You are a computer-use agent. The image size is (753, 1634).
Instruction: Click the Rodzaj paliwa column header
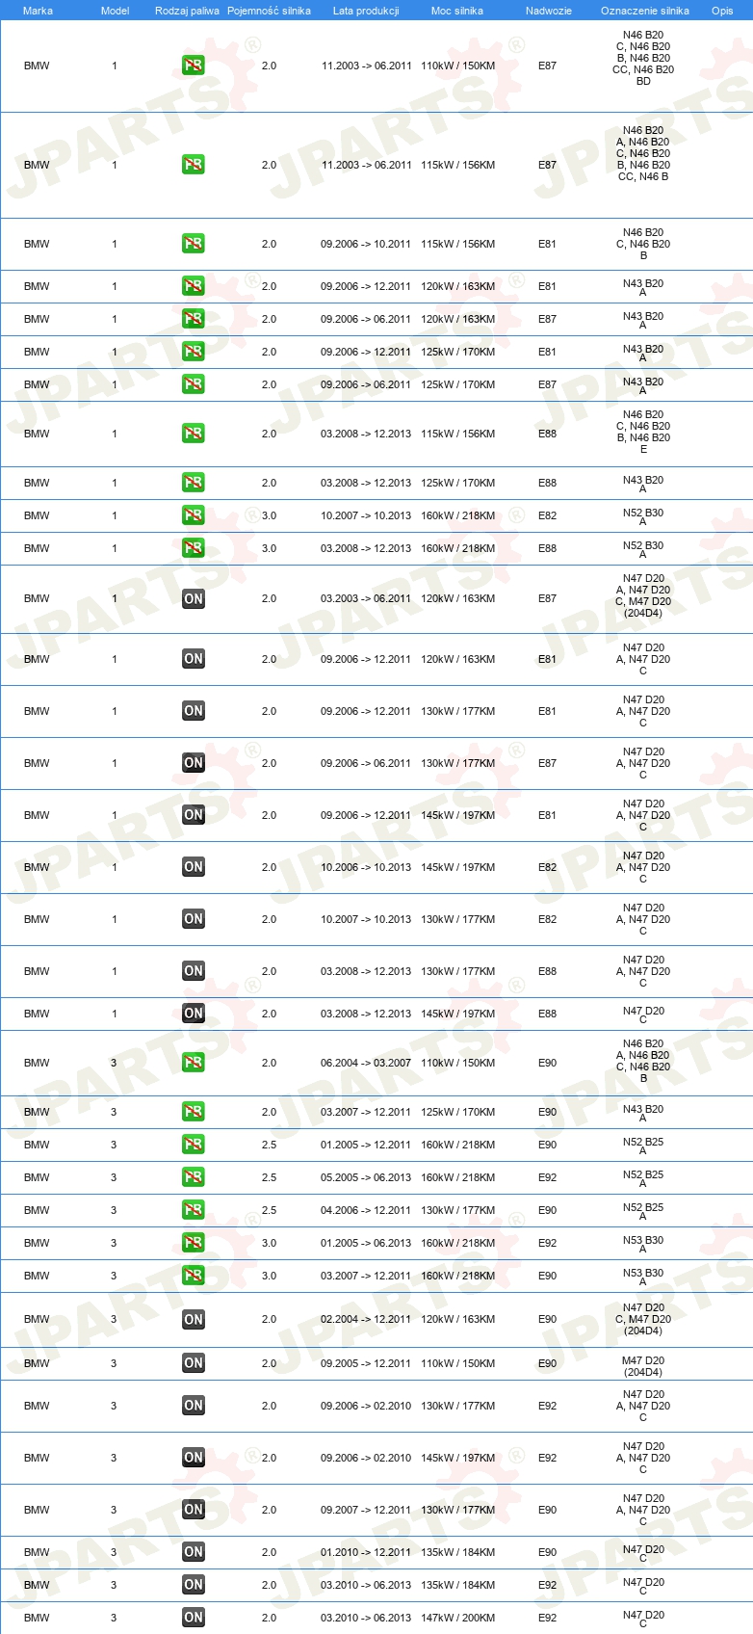[187, 11]
